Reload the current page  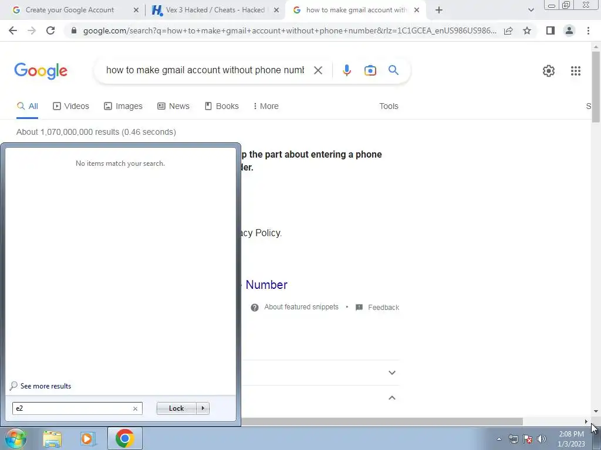pos(50,30)
